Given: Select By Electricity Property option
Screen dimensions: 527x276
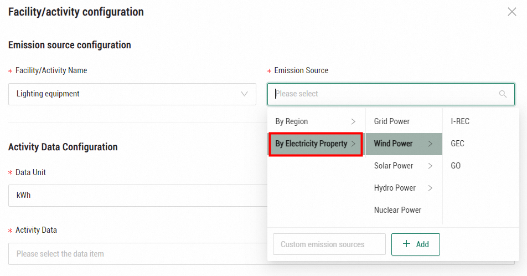Looking at the screenshot, I should 311,144.
